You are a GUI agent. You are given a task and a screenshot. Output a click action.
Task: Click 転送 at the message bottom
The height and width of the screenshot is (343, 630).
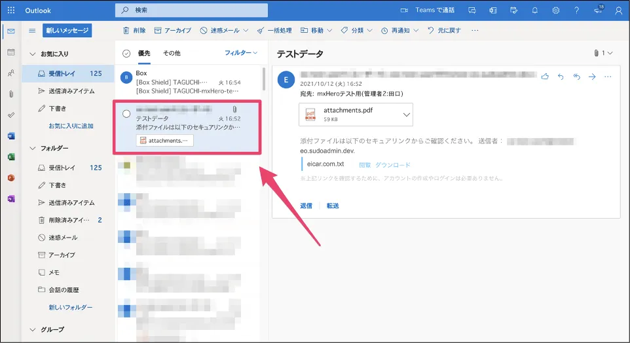tap(333, 206)
